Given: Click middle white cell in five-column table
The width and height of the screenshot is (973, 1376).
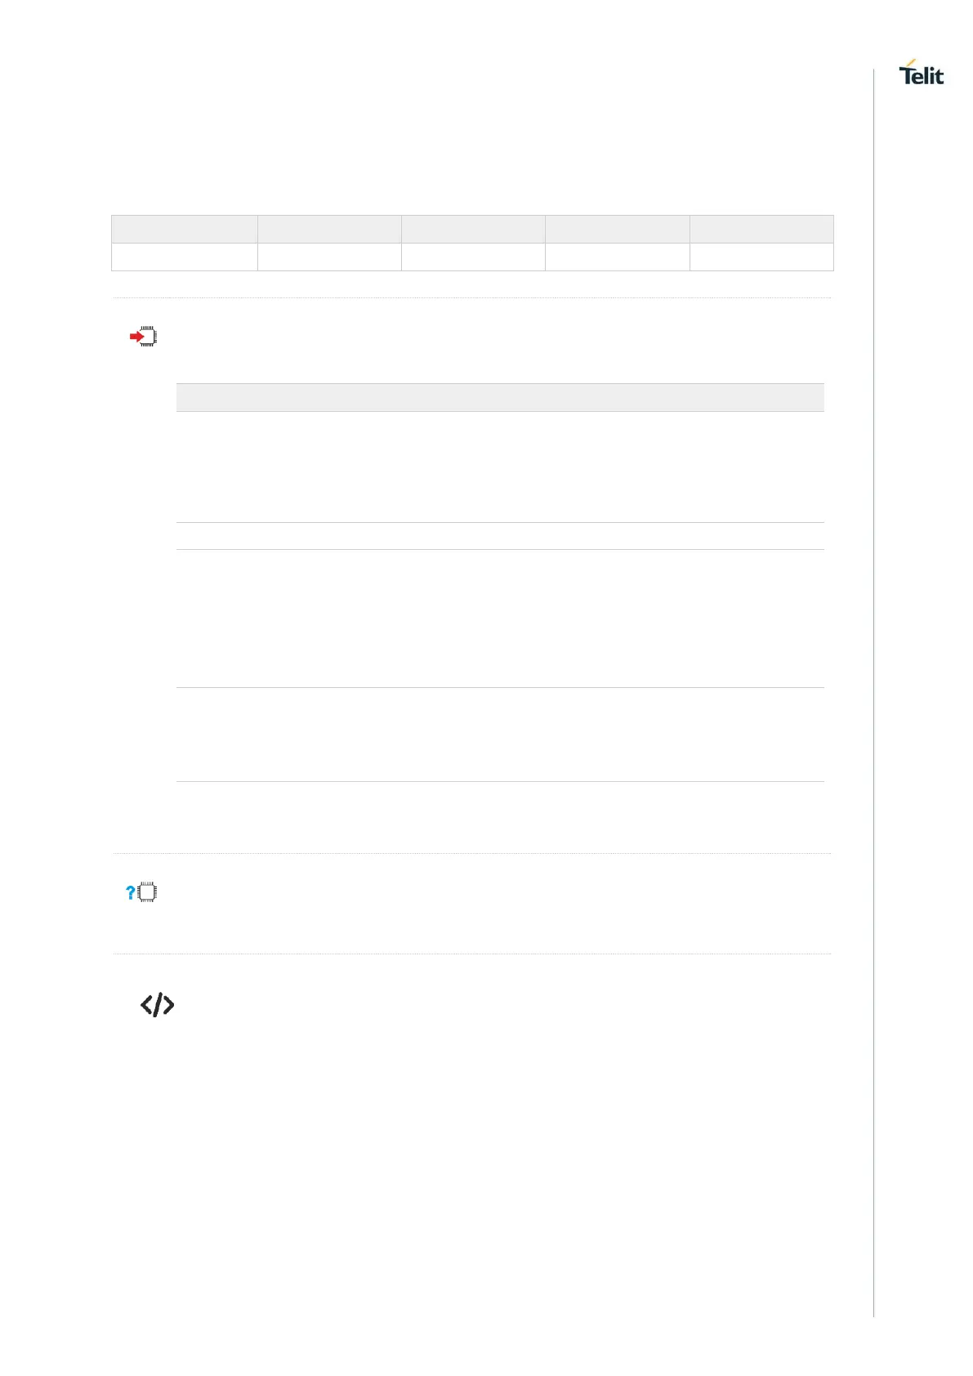Looking at the screenshot, I should 473,257.
